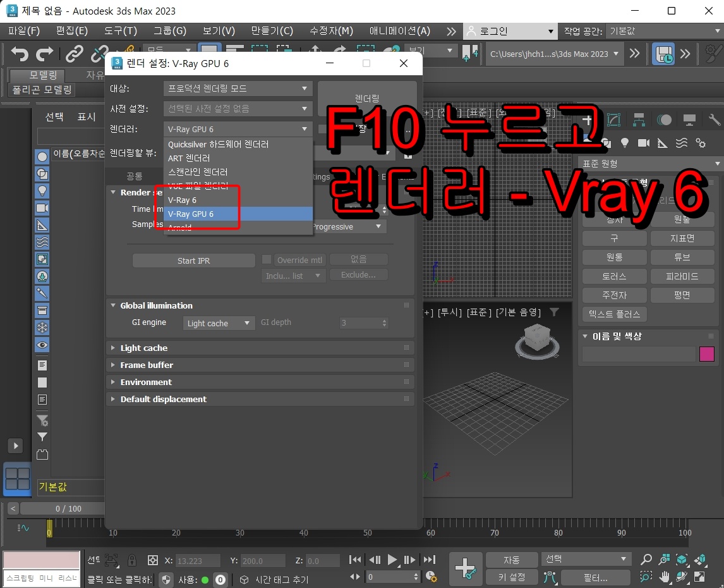Open the 표준 원형 primitives dropdown

(649, 164)
